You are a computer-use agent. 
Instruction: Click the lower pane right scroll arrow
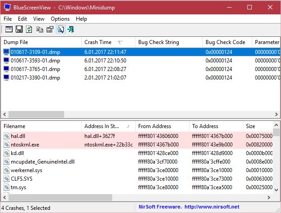(x=268, y=198)
